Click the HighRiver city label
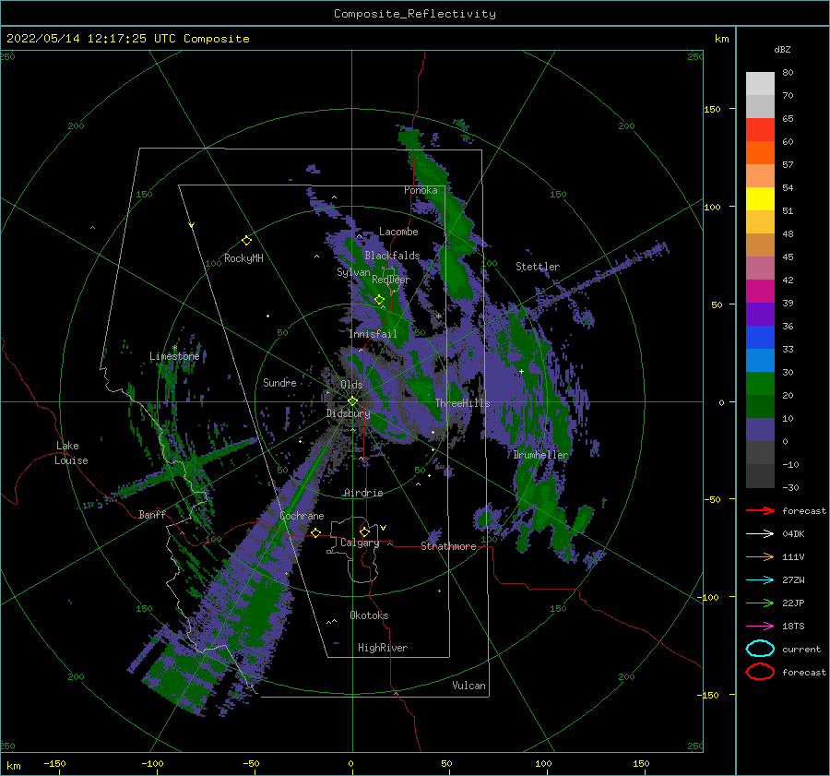 pyautogui.click(x=383, y=648)
